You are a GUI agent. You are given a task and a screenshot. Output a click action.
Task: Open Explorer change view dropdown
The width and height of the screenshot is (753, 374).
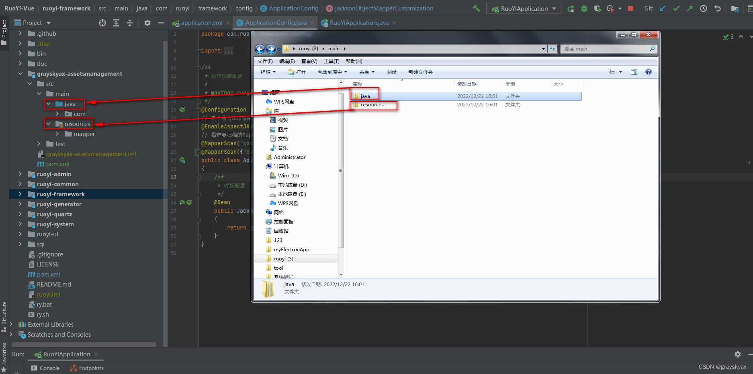coord(620,72)
